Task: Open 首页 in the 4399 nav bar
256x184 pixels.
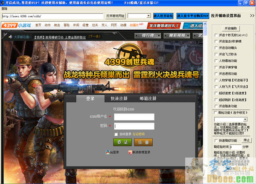Action: pos(38,25)
